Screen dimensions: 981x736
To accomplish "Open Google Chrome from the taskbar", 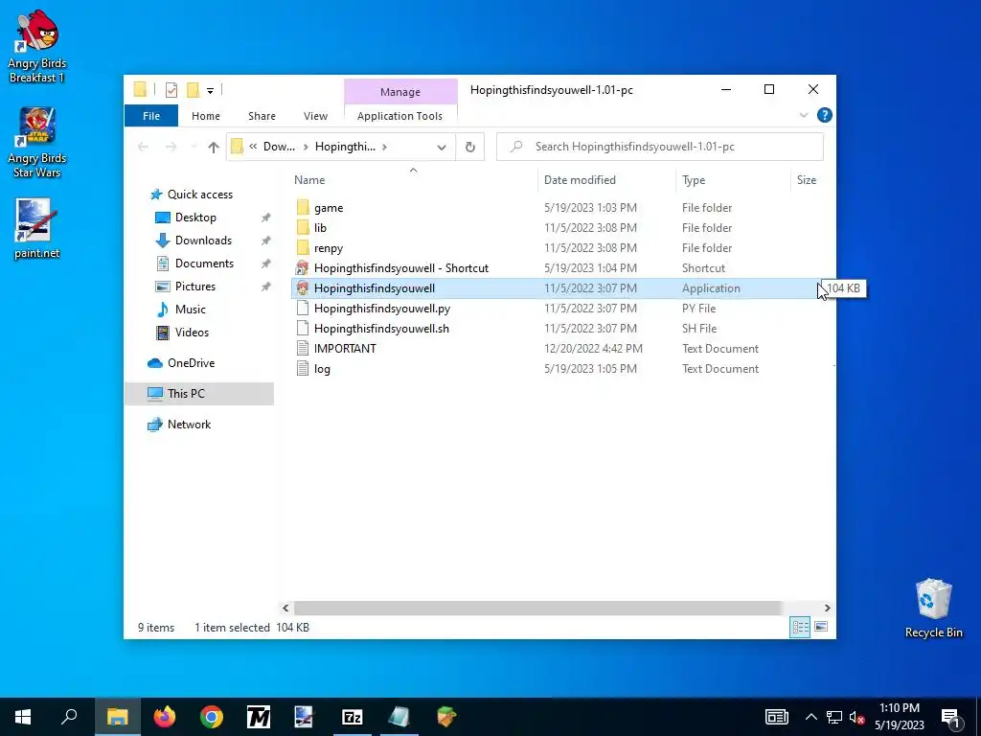I will [212, 717].
